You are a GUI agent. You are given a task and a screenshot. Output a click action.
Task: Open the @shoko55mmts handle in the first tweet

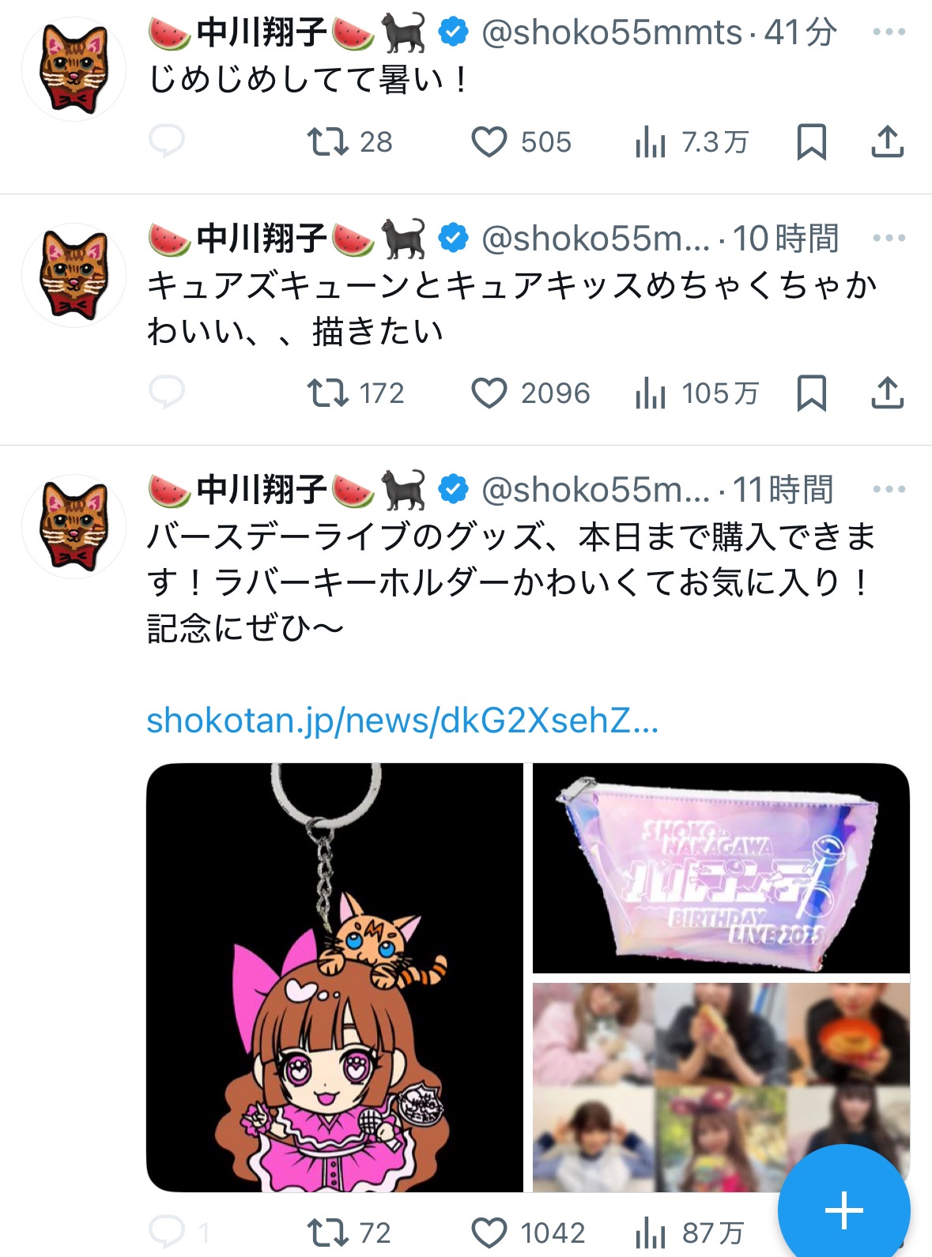[x=612, y=32]
